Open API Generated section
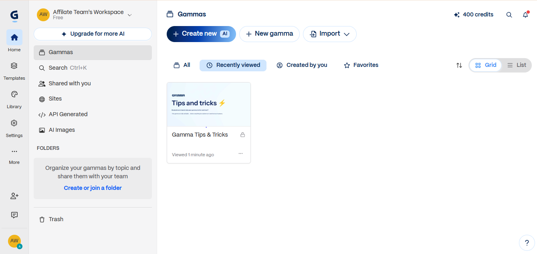Image resolution: width=537 pixels, height=254 pixels. coord(93,115)
